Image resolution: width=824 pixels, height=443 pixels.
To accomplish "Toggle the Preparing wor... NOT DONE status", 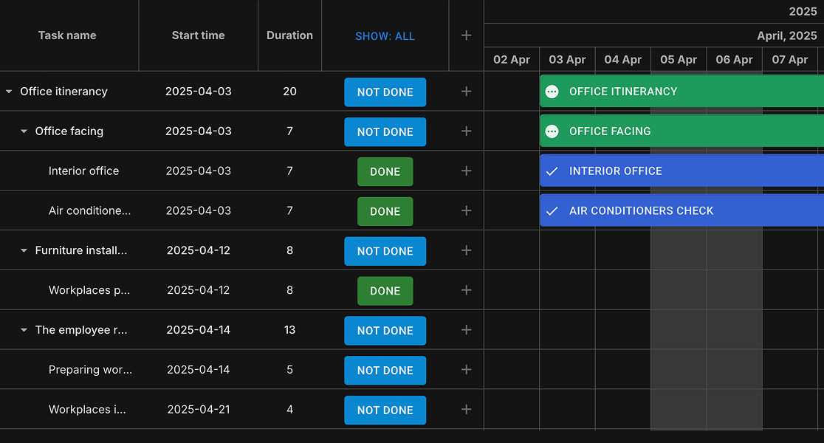I will coord(385,371).
